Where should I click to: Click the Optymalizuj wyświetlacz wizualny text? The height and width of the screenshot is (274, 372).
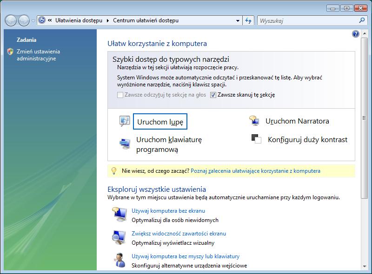[x=173, y=243]
